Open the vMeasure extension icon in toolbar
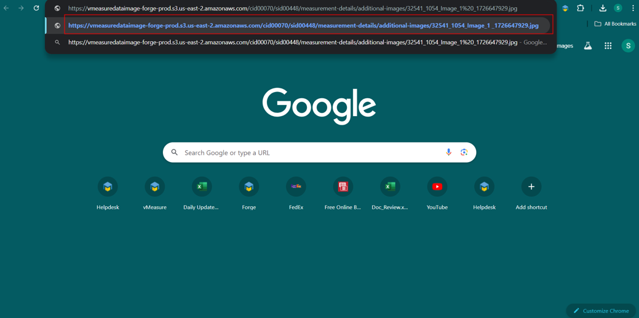The width and height of the screenshot is (639, 318). [565, 8]
